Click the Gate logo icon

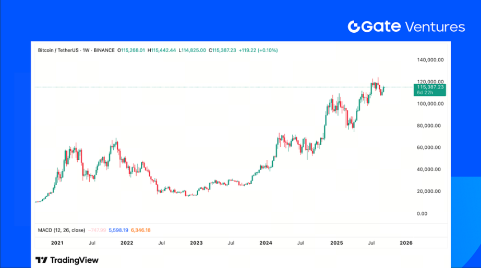coord(355,27)
